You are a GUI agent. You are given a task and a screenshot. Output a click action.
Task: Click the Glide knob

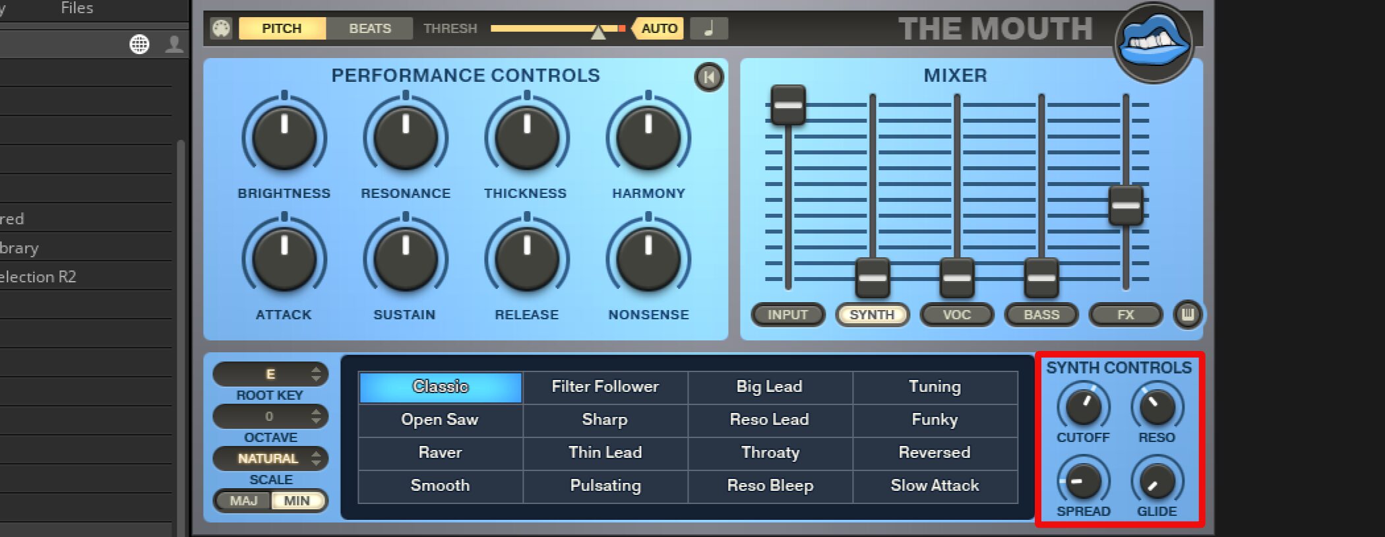(1157, 481)
